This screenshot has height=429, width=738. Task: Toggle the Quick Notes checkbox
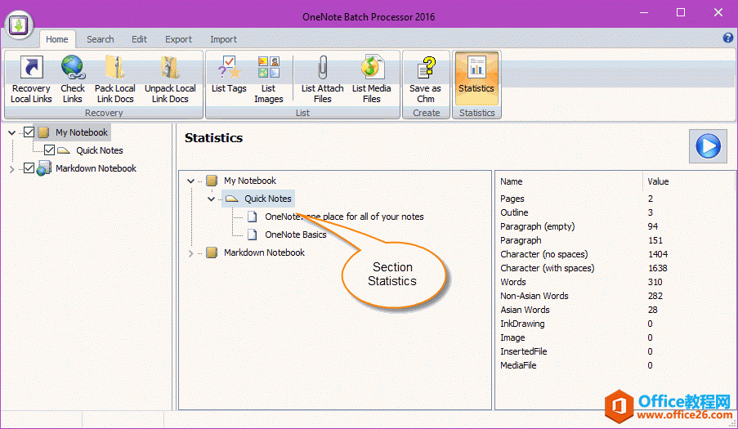[50, 150]
